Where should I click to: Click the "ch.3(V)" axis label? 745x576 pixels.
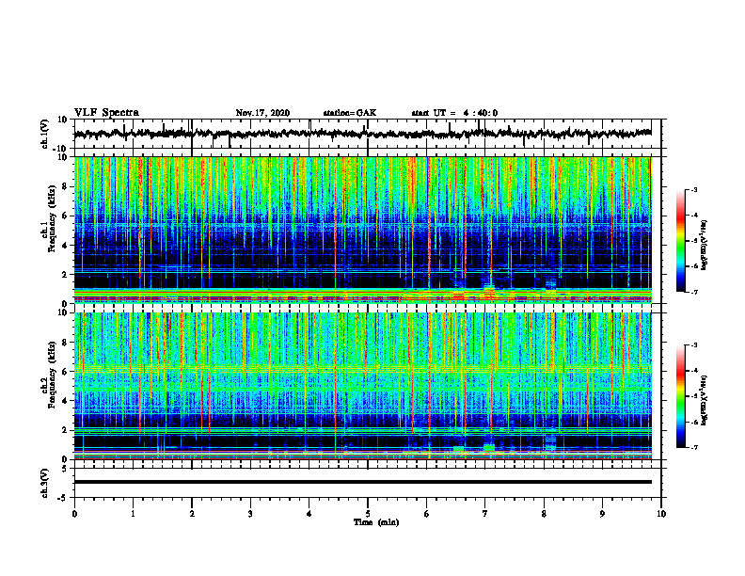click(45, 483)
